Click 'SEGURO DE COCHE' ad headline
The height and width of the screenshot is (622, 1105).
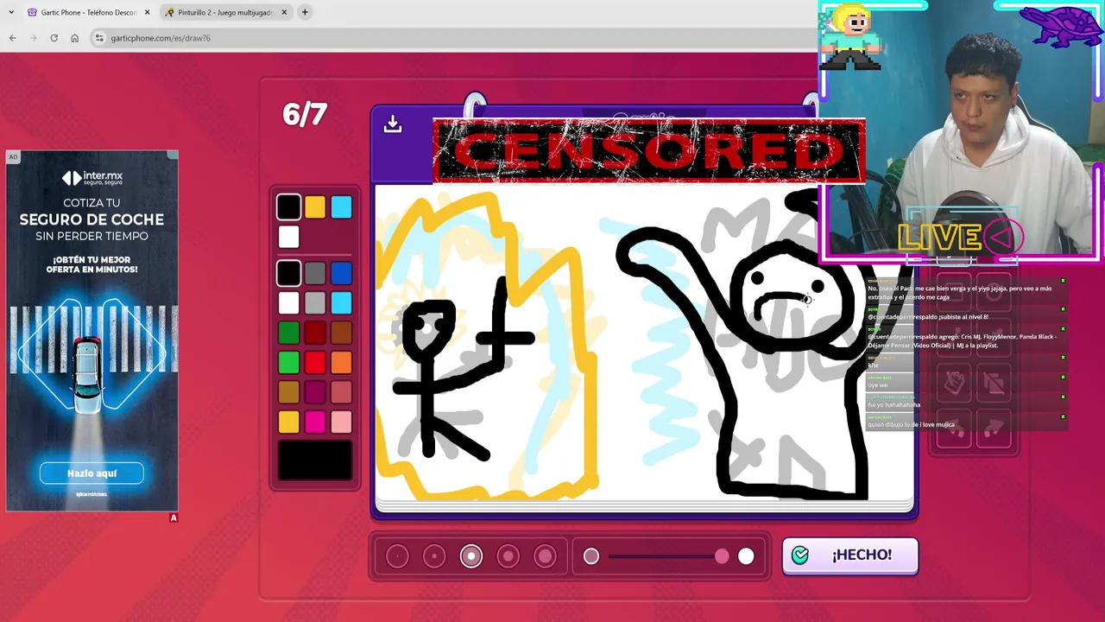point(92,219)
